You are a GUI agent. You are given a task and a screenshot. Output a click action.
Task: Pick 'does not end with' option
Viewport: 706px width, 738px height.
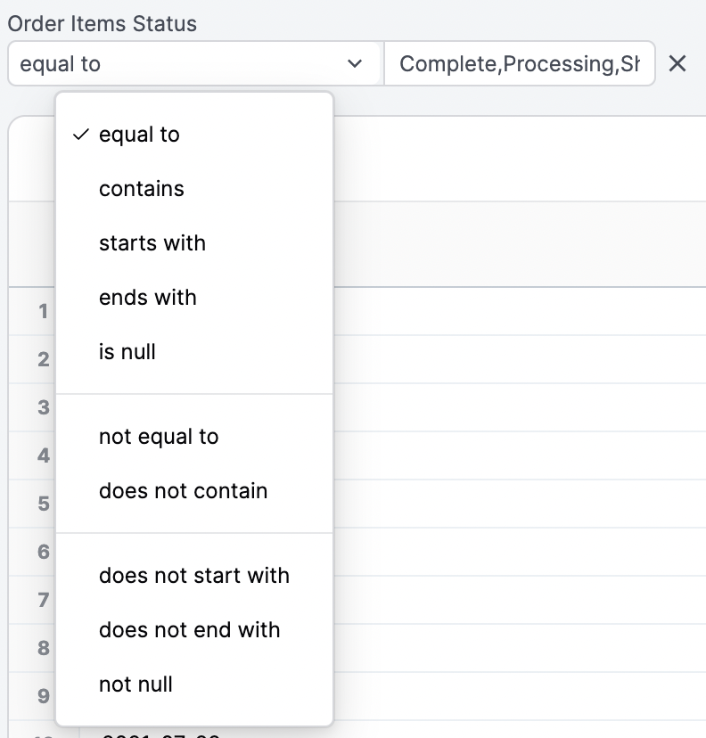(190, 630)
